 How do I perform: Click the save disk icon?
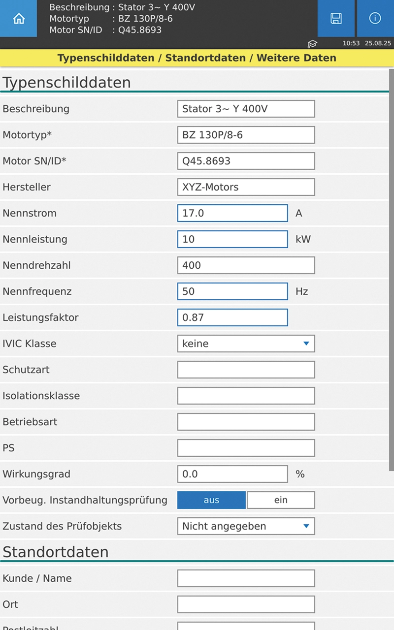[336, 19]
